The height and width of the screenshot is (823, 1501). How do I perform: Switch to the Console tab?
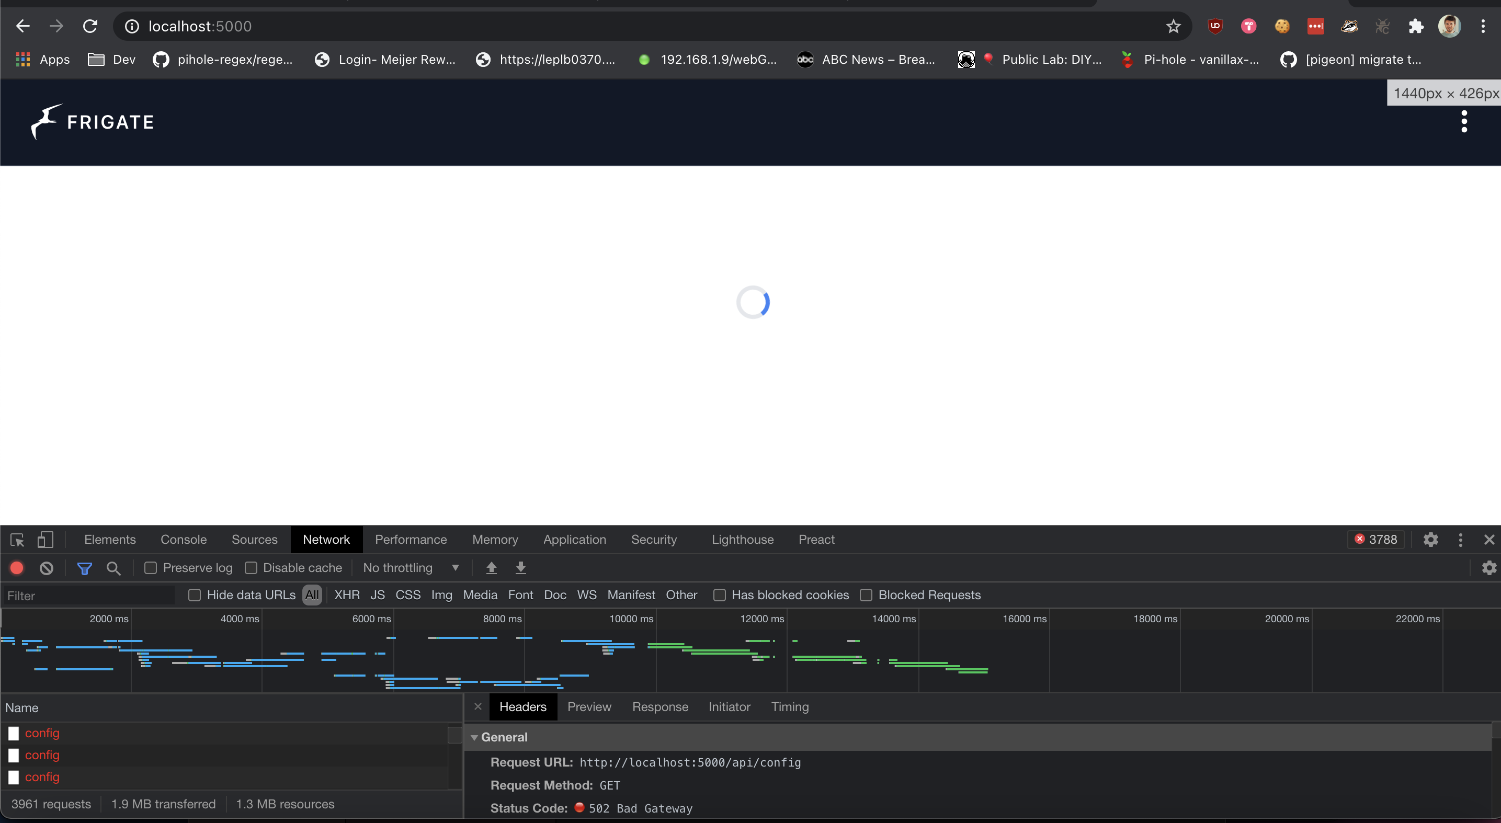[184, 540]
